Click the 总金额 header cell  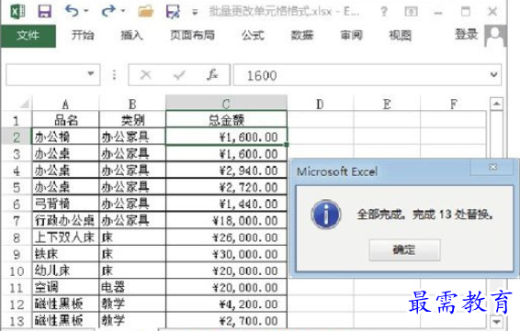(226, 120)
